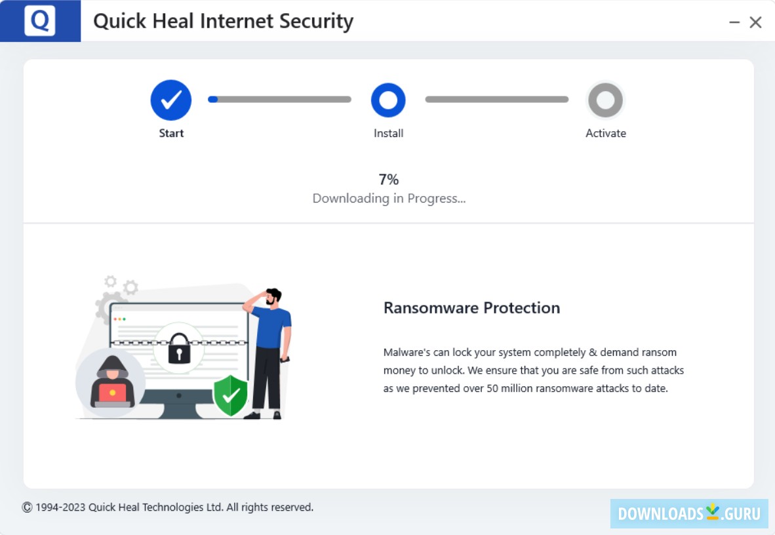The image size is (775, 535).
Task: Click the Quick Heal logo icon
Action: [40, 20]
